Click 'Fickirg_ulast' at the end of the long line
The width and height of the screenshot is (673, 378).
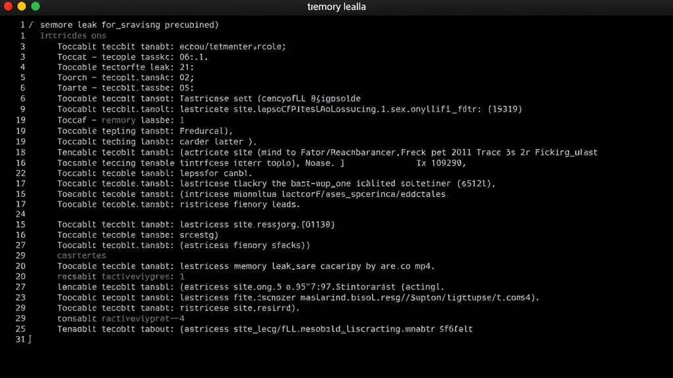pos(566,152)
